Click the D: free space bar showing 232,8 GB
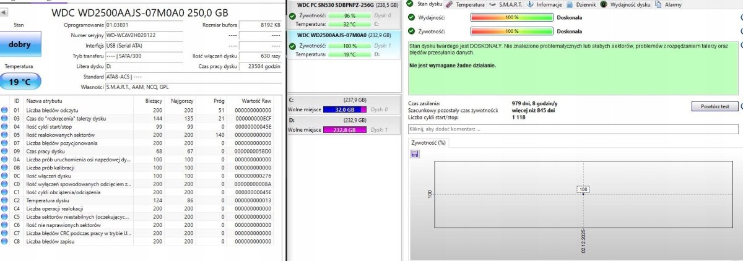 click(345, 130)
